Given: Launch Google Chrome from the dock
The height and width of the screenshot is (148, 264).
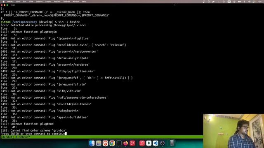Looking at the screenshot, I should 112,143.
